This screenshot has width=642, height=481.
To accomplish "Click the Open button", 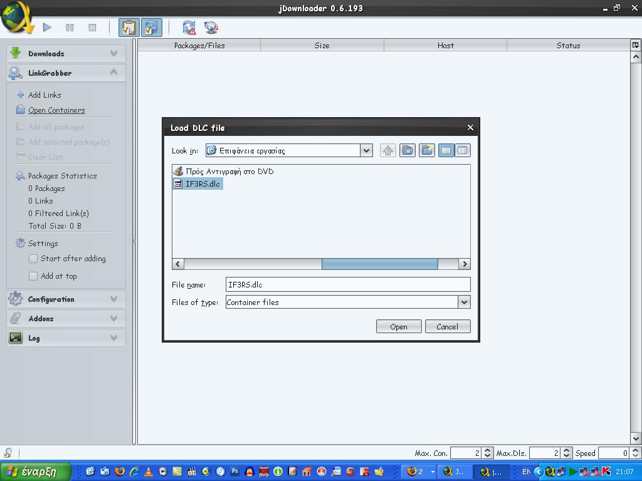I will pyautogui.click(x=399, y=326).
